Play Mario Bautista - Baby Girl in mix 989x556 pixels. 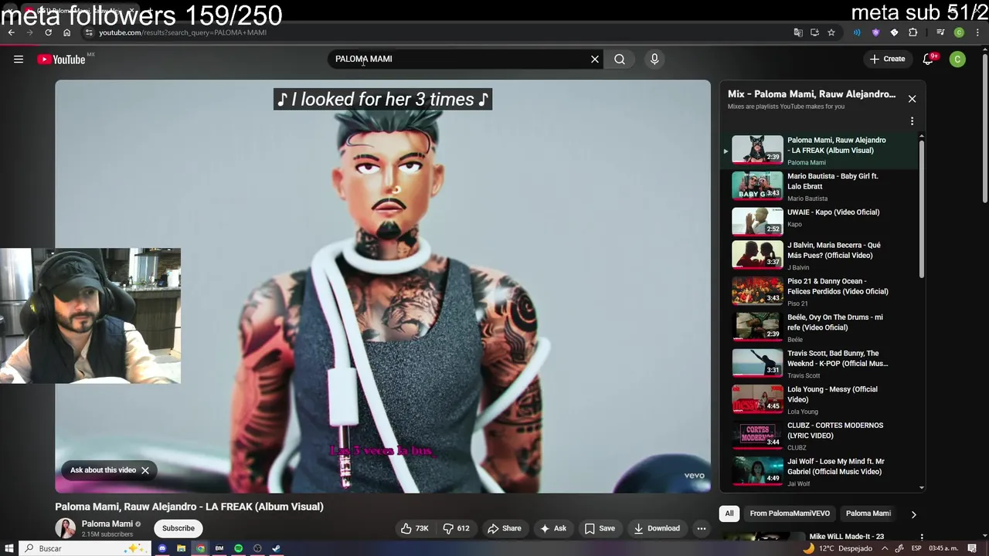click(820, 186)
